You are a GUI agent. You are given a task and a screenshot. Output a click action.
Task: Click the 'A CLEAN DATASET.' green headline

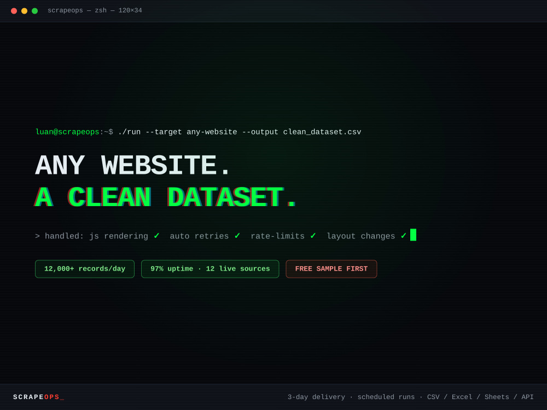[166, 197]
